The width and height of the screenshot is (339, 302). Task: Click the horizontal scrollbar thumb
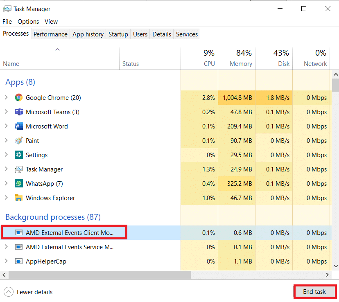click(99, 275)
